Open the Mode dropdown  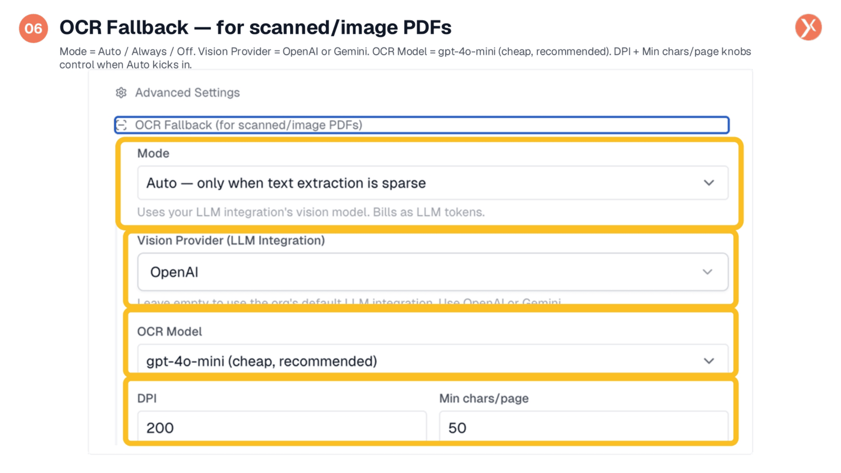(433, 183)
